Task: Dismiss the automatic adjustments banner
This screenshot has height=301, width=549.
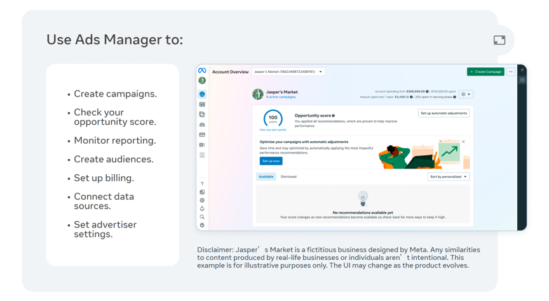Action: click(463, 142)
